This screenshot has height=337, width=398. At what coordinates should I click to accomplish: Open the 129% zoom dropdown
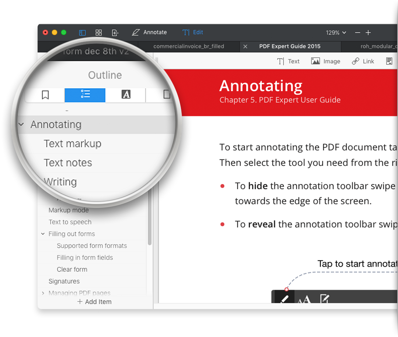(336, 33)
